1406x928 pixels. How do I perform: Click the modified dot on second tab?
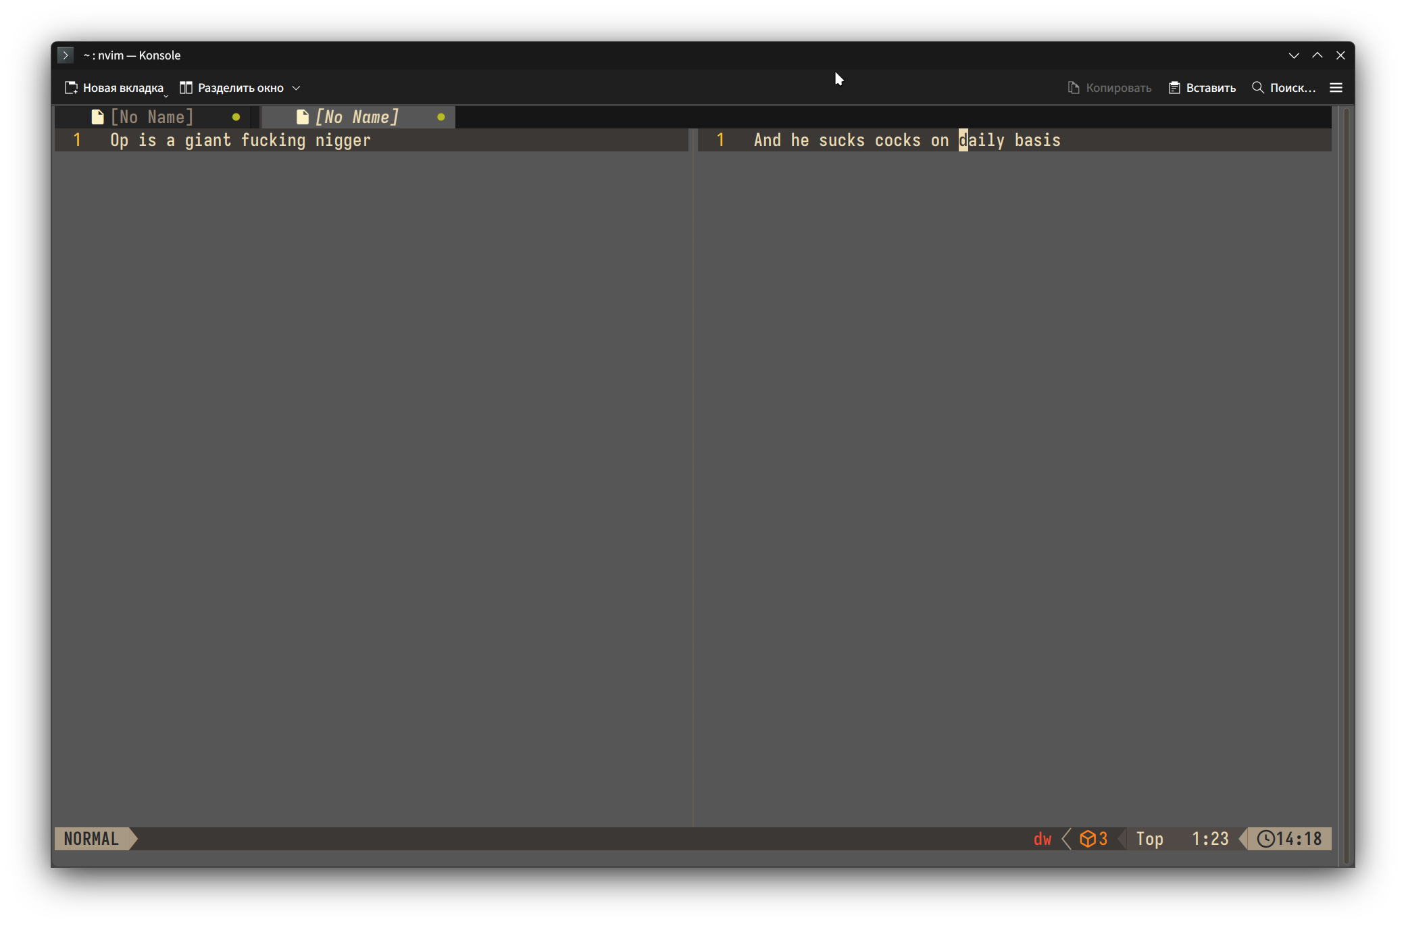tap(441, 117)
